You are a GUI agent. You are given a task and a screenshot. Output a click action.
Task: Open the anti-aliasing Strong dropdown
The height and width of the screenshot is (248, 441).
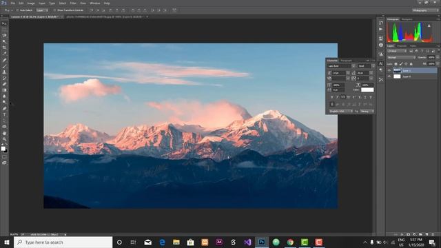point(367,112)
